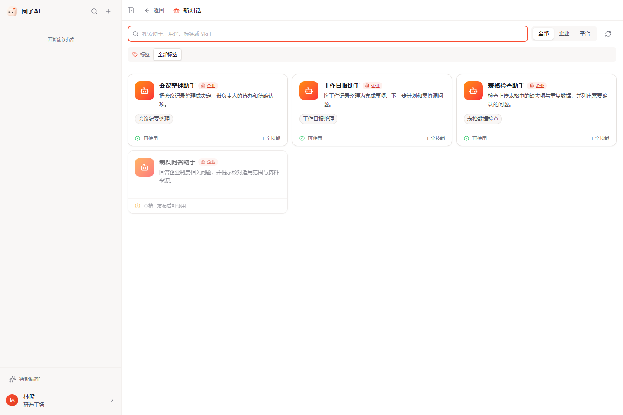Click the 林晓 user avatar
The image size is (623, 415).
[12, 400]
